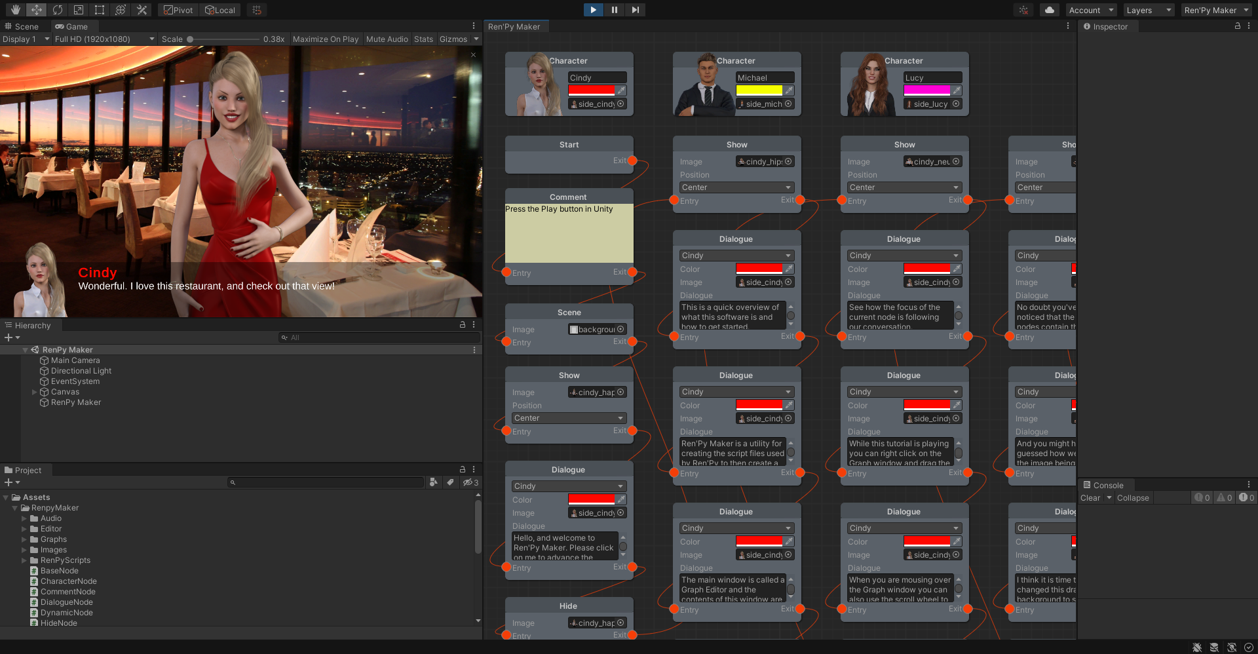Click the Pause button
1258x654 pixels.
click(614, 10)
